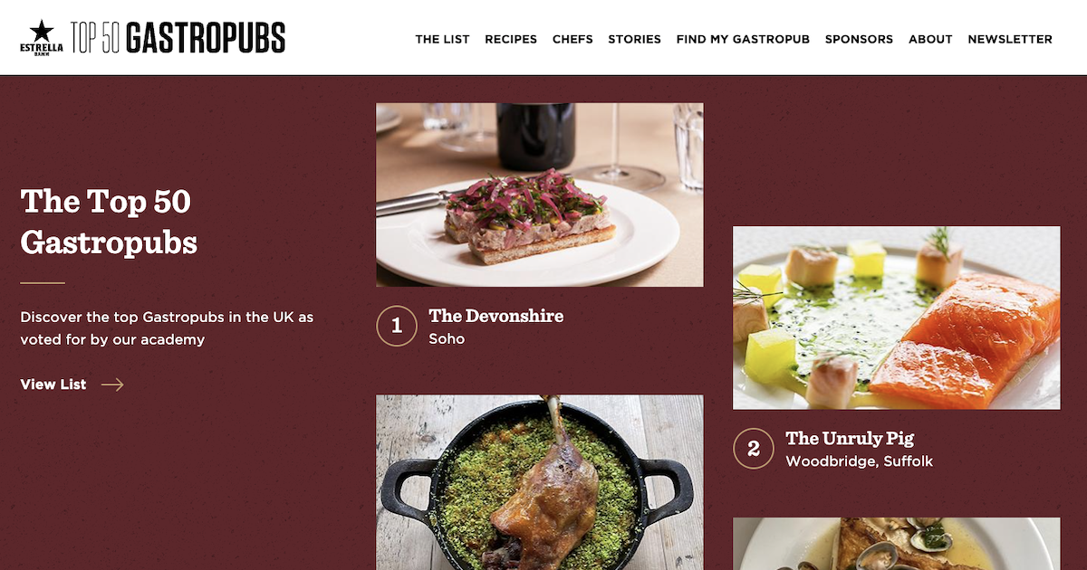
Task: Go to the Recipes page
Action: tap(511, 39)
